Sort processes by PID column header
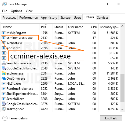The width and height of the screenshot is (125, 125). [46, 27]
